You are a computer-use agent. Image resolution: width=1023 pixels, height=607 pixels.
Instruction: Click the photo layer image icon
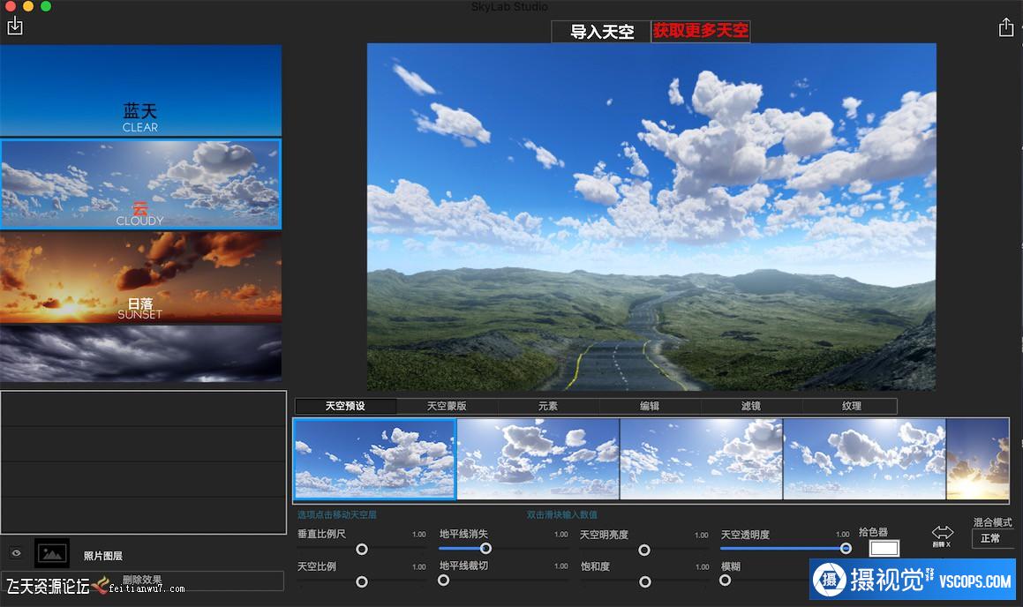pos(52,553)
